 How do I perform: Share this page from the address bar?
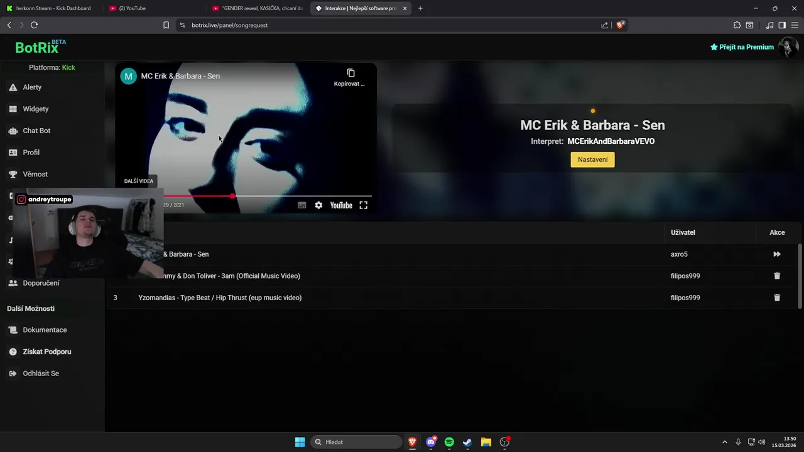click(604, 25)
